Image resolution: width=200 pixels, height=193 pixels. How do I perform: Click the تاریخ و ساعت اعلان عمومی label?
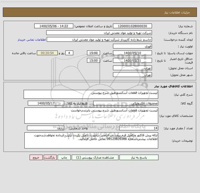[x=93, y=26]
